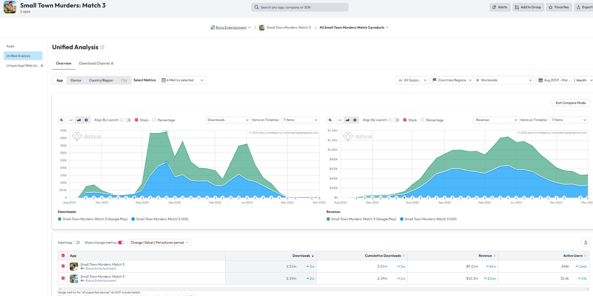Open the 4 Metrics selected dropdown
The width and height of the screenshot is (593, 296).
click(182, 80)
